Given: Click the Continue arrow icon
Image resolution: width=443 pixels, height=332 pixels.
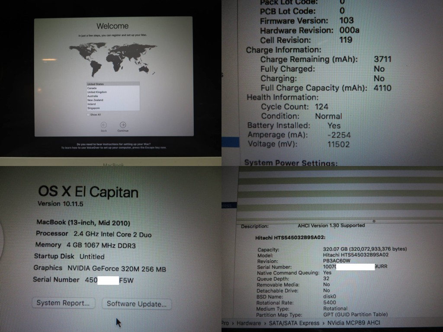Looking at the screenshot, I should pos(123,124).
